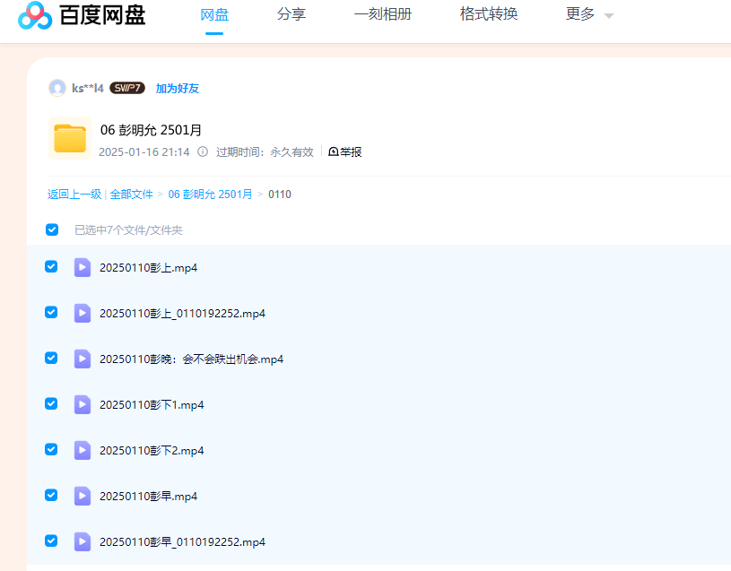Open file 20250110彭下2.mp4

click(152, 450)
